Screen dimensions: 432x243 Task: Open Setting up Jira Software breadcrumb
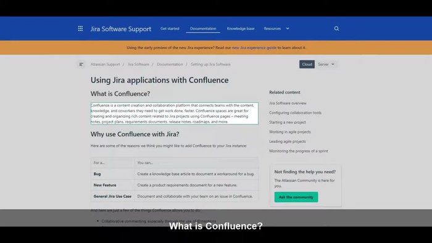pyautogui.click(x=210, y=64)
